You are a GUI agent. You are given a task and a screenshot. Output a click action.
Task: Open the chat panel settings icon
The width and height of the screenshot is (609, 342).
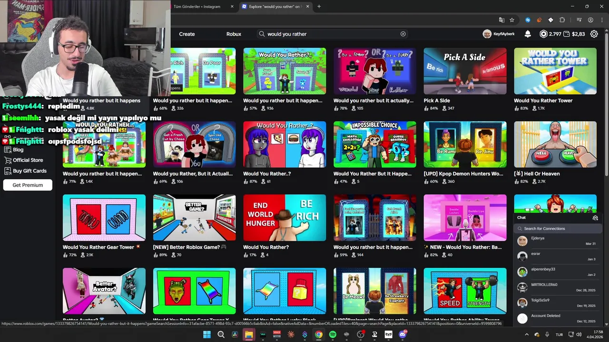[x=595, y=218]
